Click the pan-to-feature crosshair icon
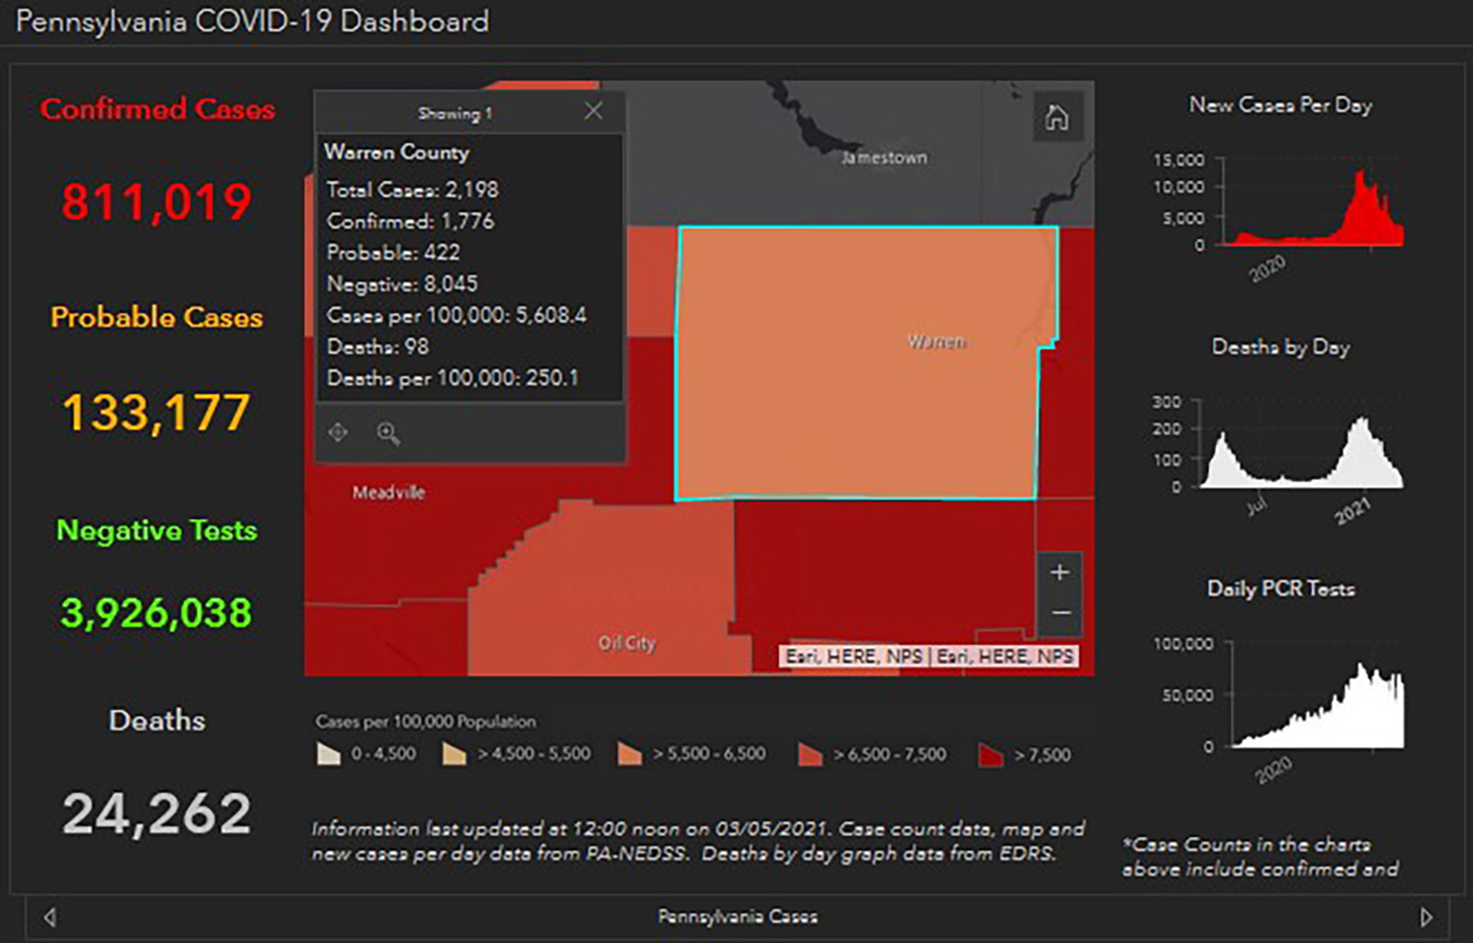1473x943 pixels. coord(339,432)
